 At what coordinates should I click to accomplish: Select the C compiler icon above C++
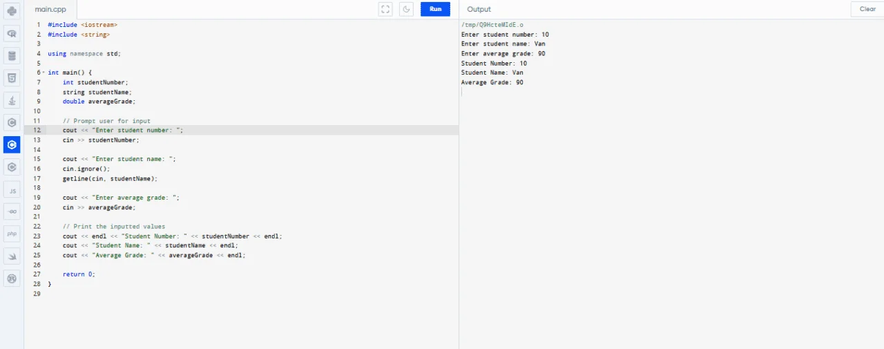coord(12,122)
